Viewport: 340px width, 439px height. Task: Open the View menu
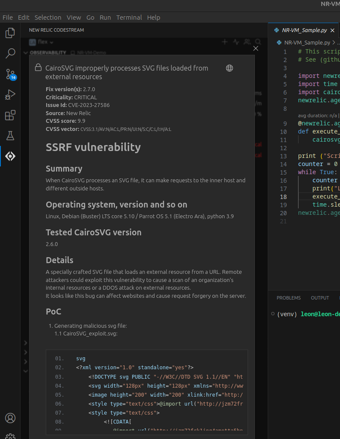point(74,18)
